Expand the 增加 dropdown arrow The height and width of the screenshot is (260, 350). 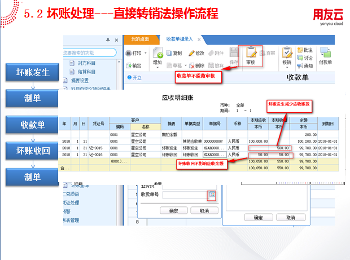[x=158, y=67]
